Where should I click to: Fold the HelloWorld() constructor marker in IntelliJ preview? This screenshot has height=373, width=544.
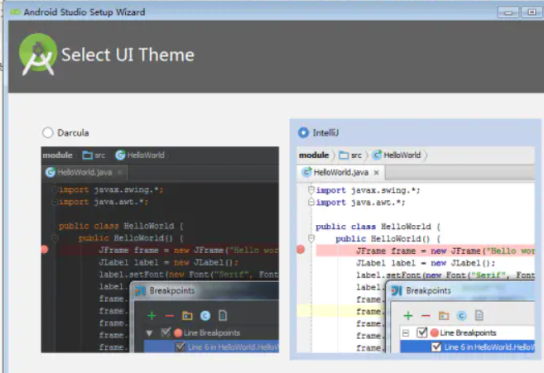click(311, 238)
